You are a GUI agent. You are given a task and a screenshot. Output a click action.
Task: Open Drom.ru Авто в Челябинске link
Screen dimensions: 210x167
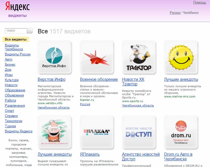coord(178,156)
